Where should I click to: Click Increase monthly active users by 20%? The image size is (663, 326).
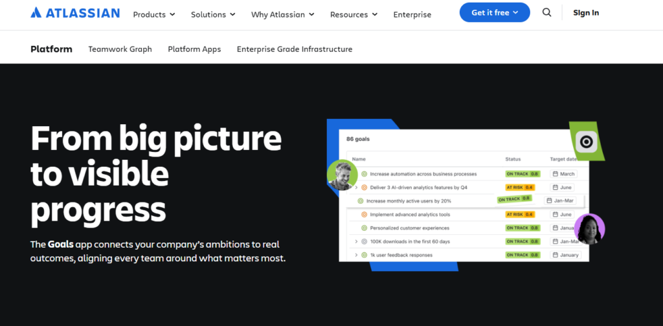[409, 201]
